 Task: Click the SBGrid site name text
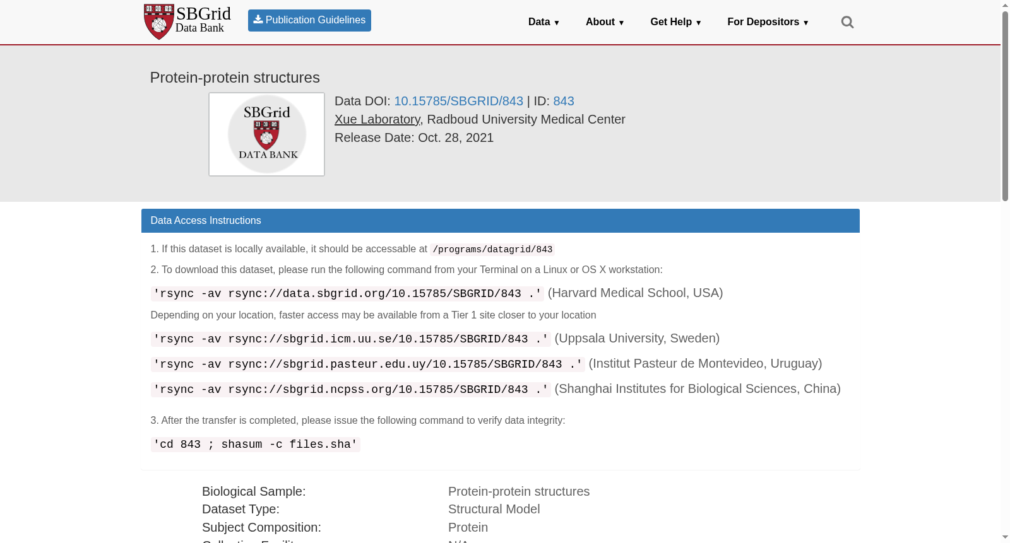click(203, 14)
